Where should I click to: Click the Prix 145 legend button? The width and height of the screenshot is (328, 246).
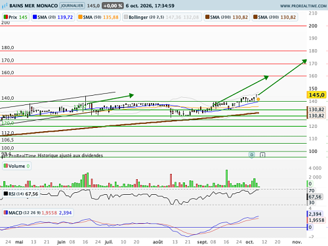(16, 17)
